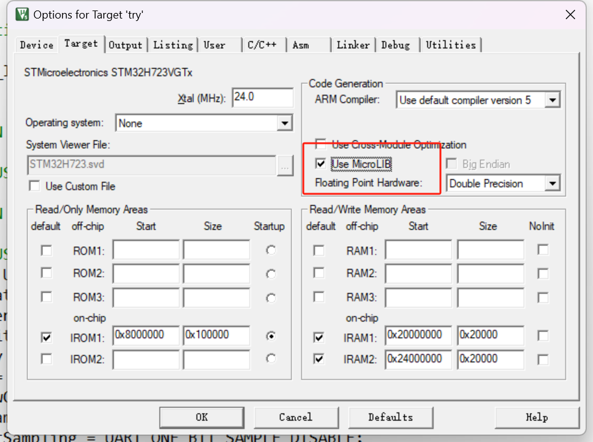This screenshot has height=442, width=593.
Task: Select the ROM1 Startup radio button
Action: point(271,250)
